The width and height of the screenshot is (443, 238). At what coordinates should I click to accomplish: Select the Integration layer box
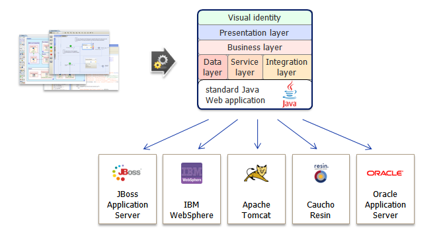287,67
